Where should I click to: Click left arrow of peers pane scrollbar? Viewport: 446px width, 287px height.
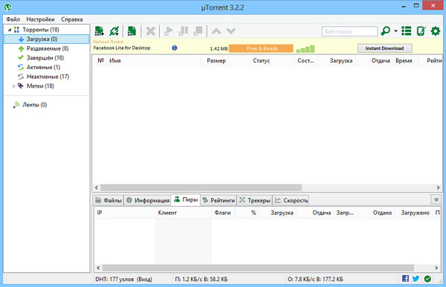[x=98, y=268]
